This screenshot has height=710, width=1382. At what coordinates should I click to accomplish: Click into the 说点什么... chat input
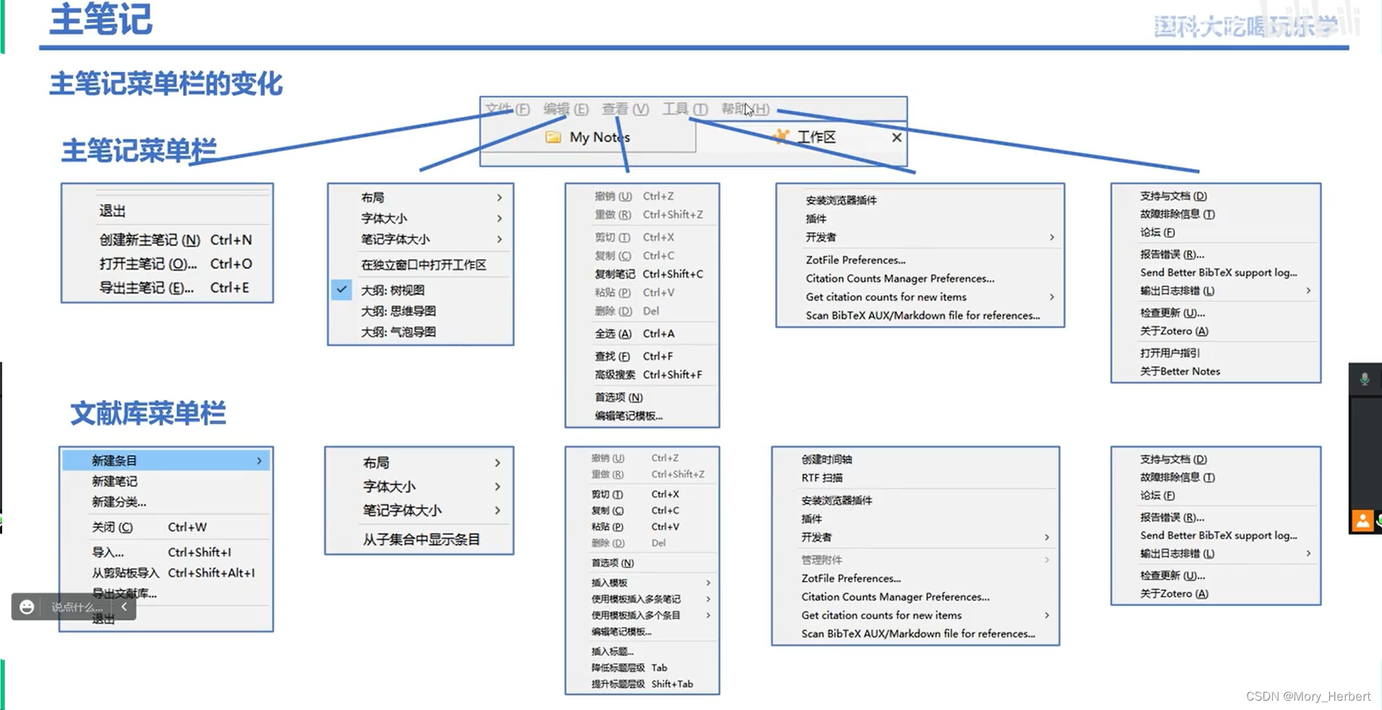pyautogui.click(x=77, y=607)
